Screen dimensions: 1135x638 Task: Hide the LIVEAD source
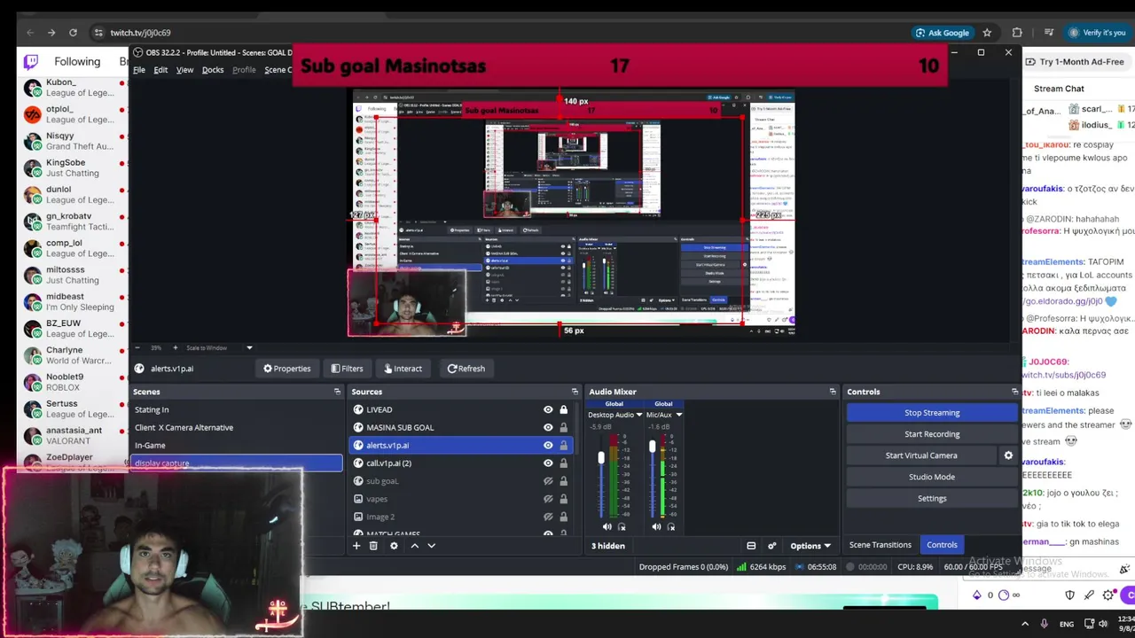[x=548, y=409]
